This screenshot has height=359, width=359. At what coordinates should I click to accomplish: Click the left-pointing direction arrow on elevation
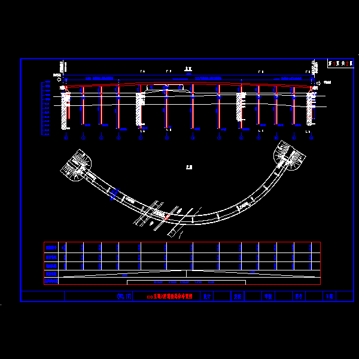(x=59, y=80)
